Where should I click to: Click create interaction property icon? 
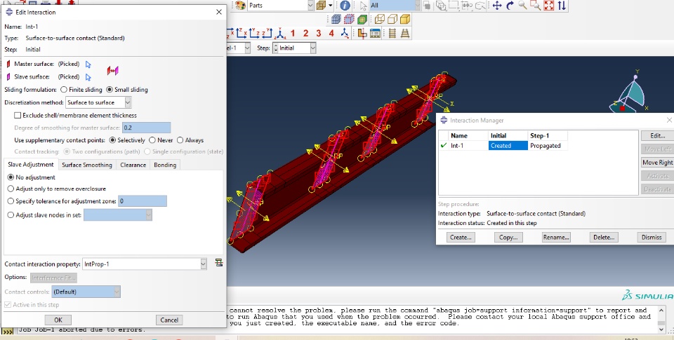[219, 263]
